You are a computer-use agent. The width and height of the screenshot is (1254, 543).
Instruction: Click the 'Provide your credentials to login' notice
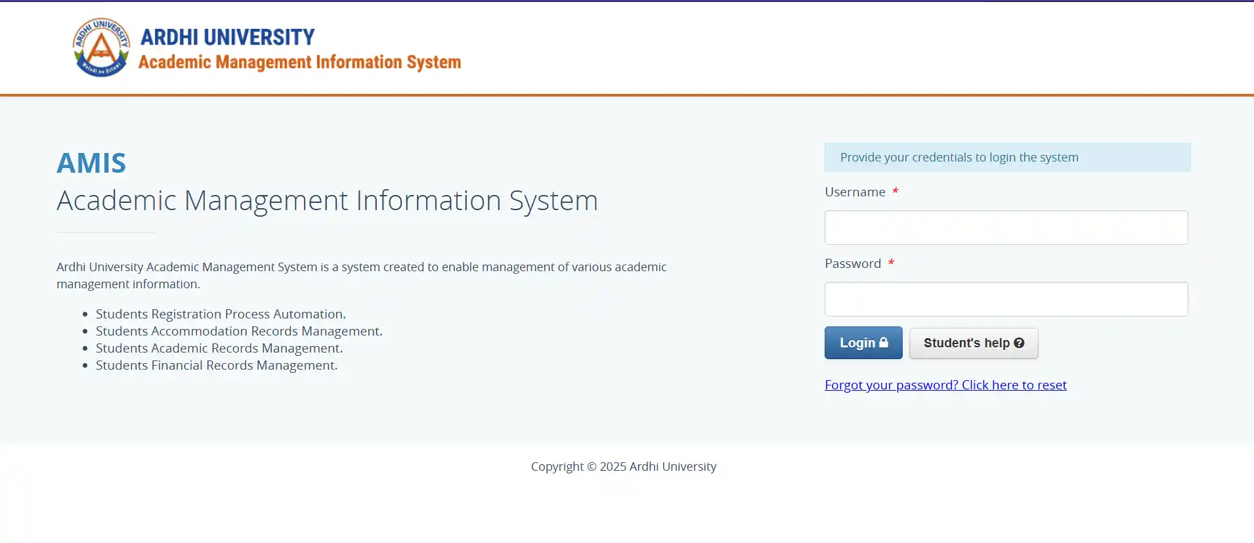click(x=1007, y=157)
